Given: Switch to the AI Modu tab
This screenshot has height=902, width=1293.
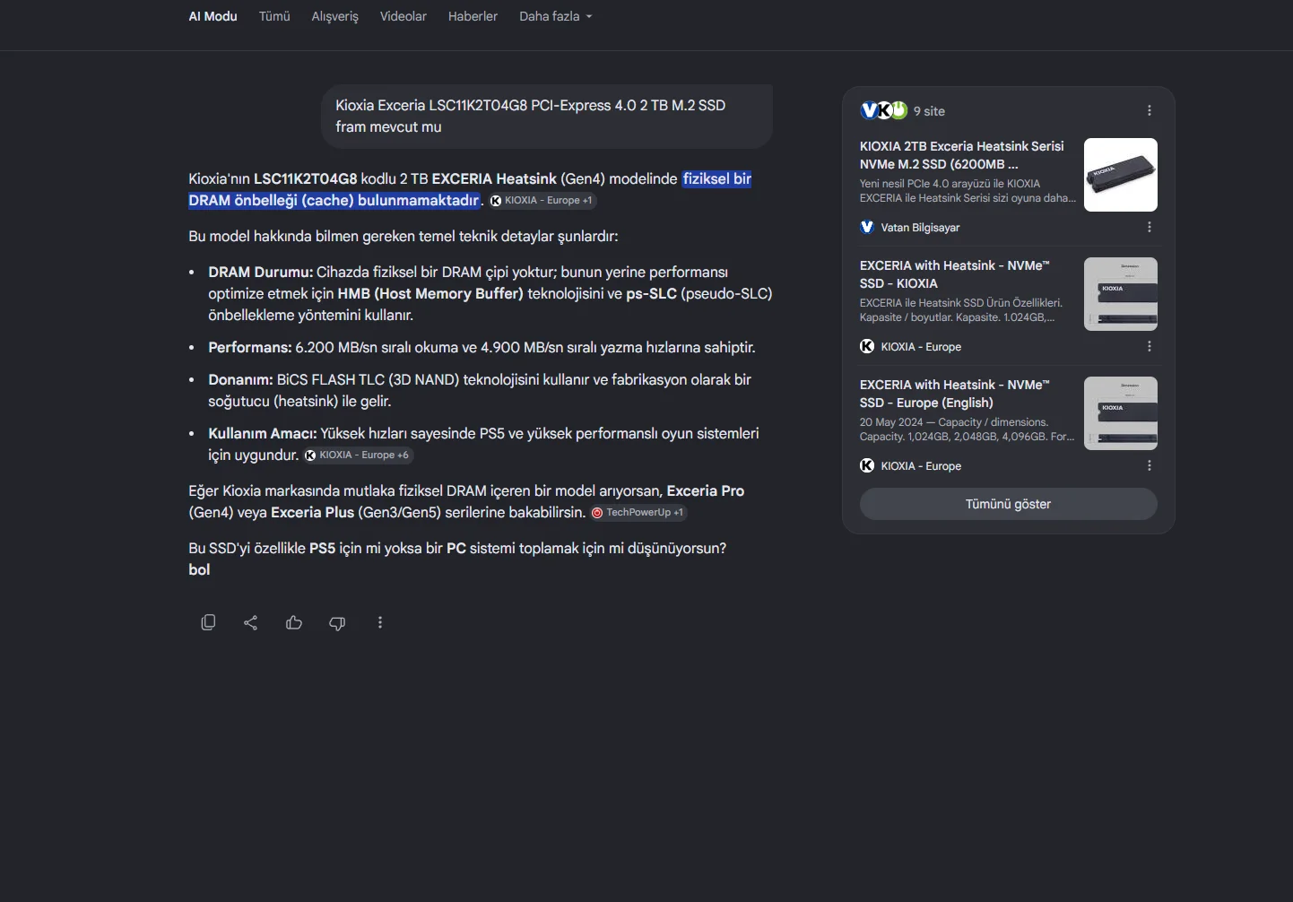Looking at the screenshot, I should click(x=213, y=16).
